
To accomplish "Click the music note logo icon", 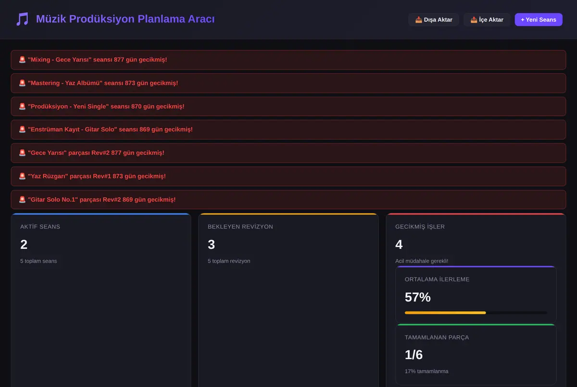I will point(22,19).
